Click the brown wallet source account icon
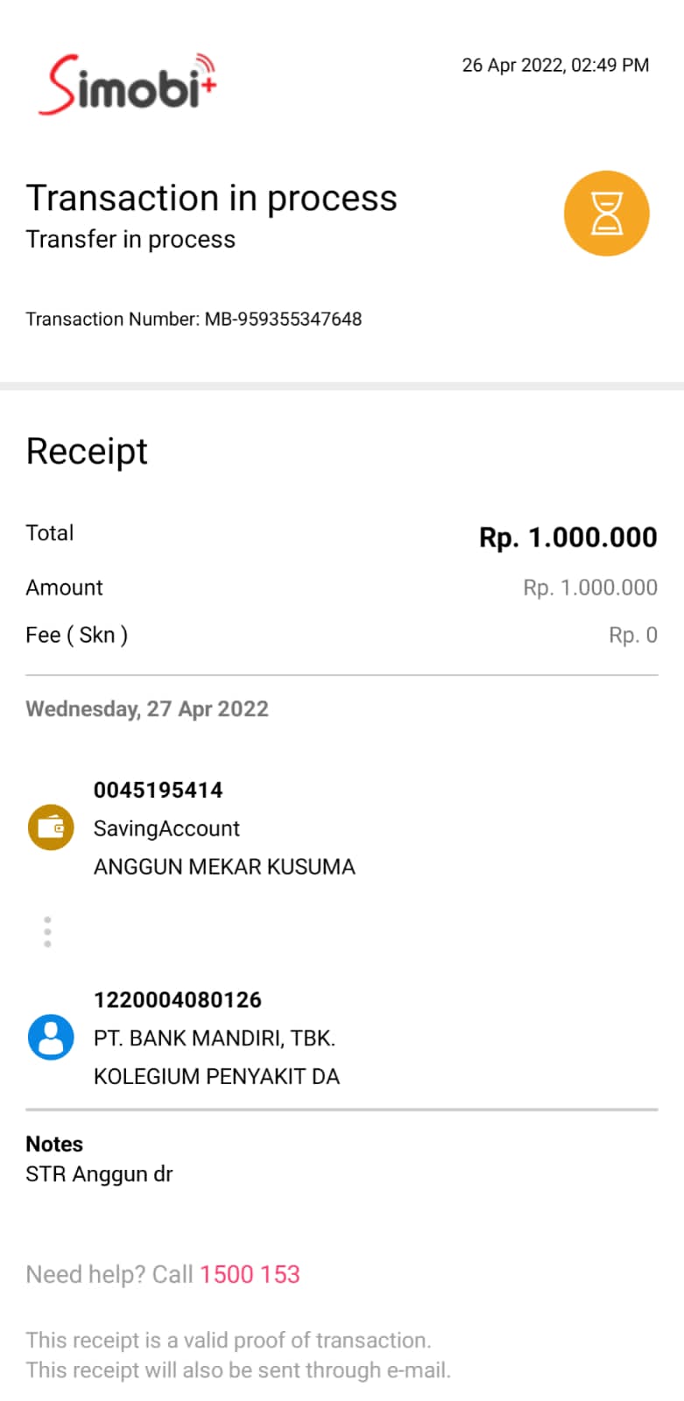Image resolution: width=684 pixels, height=1401 pixels. [x=51, y=827]
